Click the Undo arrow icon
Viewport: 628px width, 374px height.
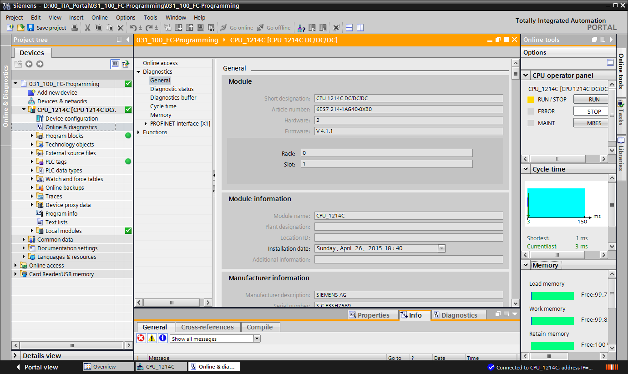[133, 28]
